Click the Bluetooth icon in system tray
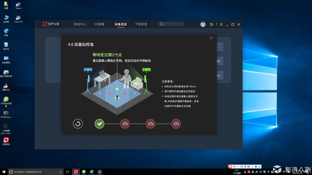The width and height of the screenshot is (312, 175). 268,172
